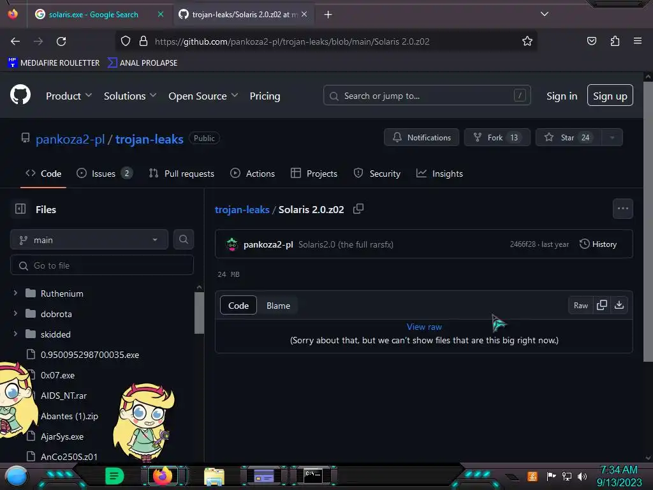Star the trojan-leaks repository
Image resolution: width=653 pixels, height=490 pixels.
point(569,138)
